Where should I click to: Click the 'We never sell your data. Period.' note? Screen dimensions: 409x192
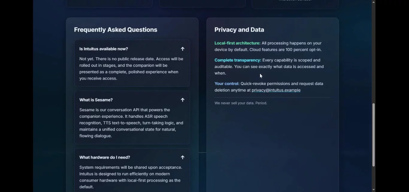[x=241, y=103]
